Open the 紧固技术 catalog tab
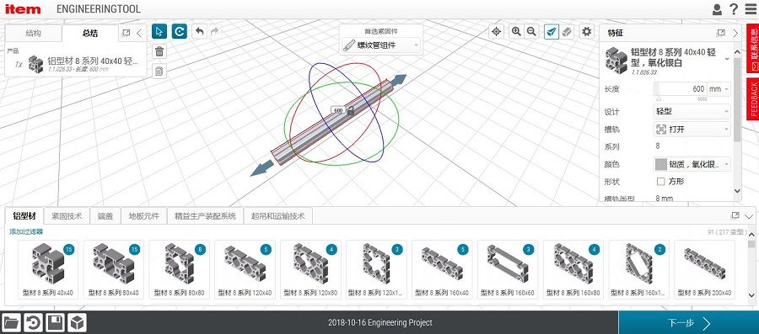 pyautogui.click(x=67, y=216)
